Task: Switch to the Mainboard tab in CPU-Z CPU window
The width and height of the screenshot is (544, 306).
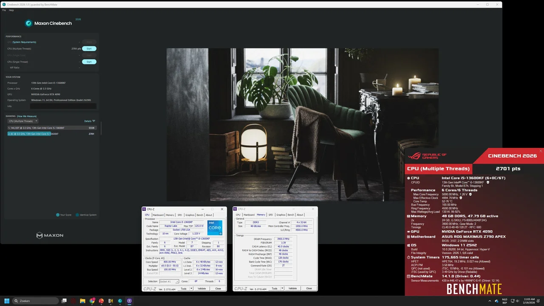Action: click(158, 215)
